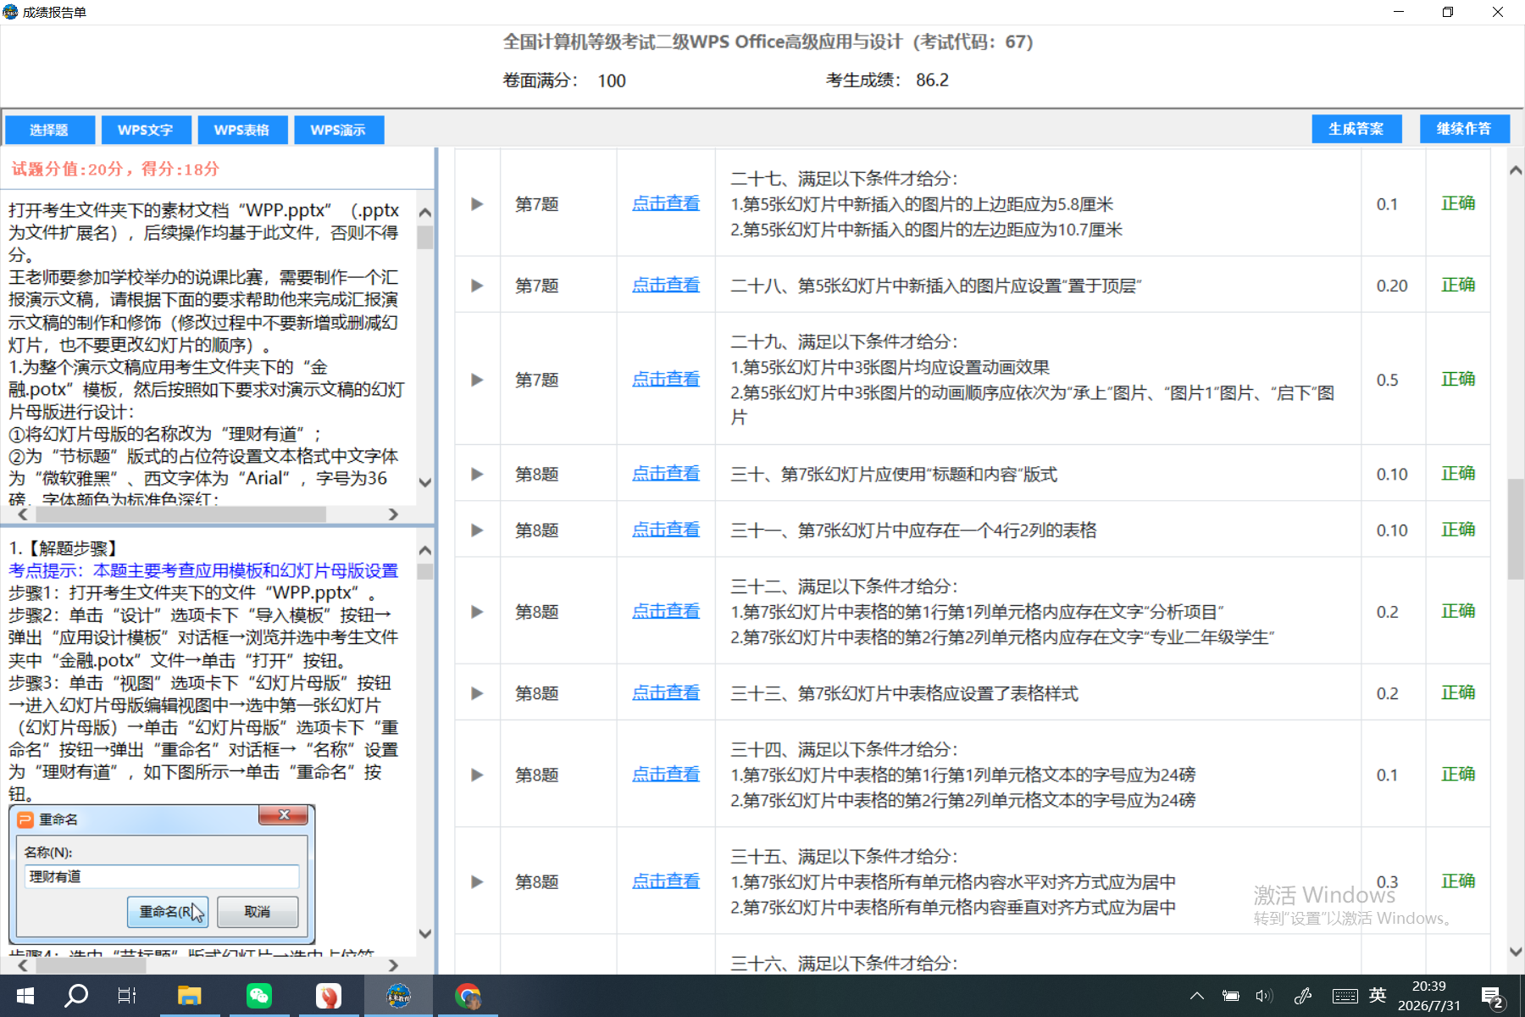Click the 继续作答 button
The image size is (1525, 1017).
click(1464, 129)
